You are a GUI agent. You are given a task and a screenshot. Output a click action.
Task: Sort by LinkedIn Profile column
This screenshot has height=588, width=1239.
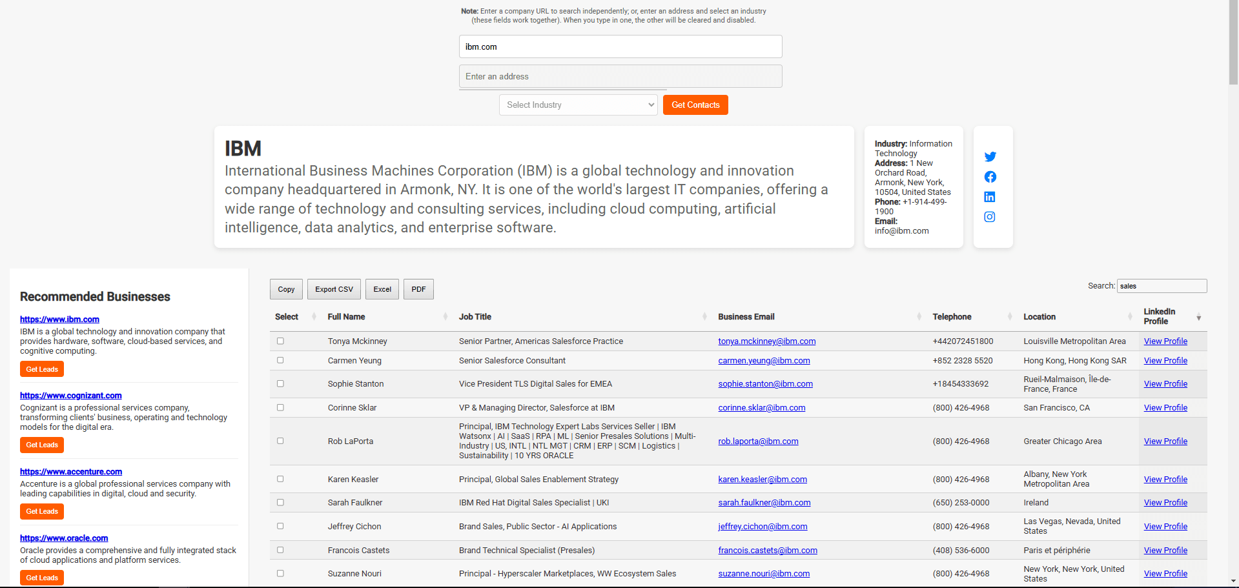[1172, 317]
